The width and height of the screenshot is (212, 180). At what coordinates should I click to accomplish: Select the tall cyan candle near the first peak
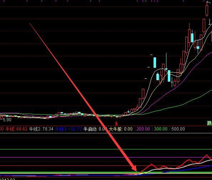[x=155, y=62]
